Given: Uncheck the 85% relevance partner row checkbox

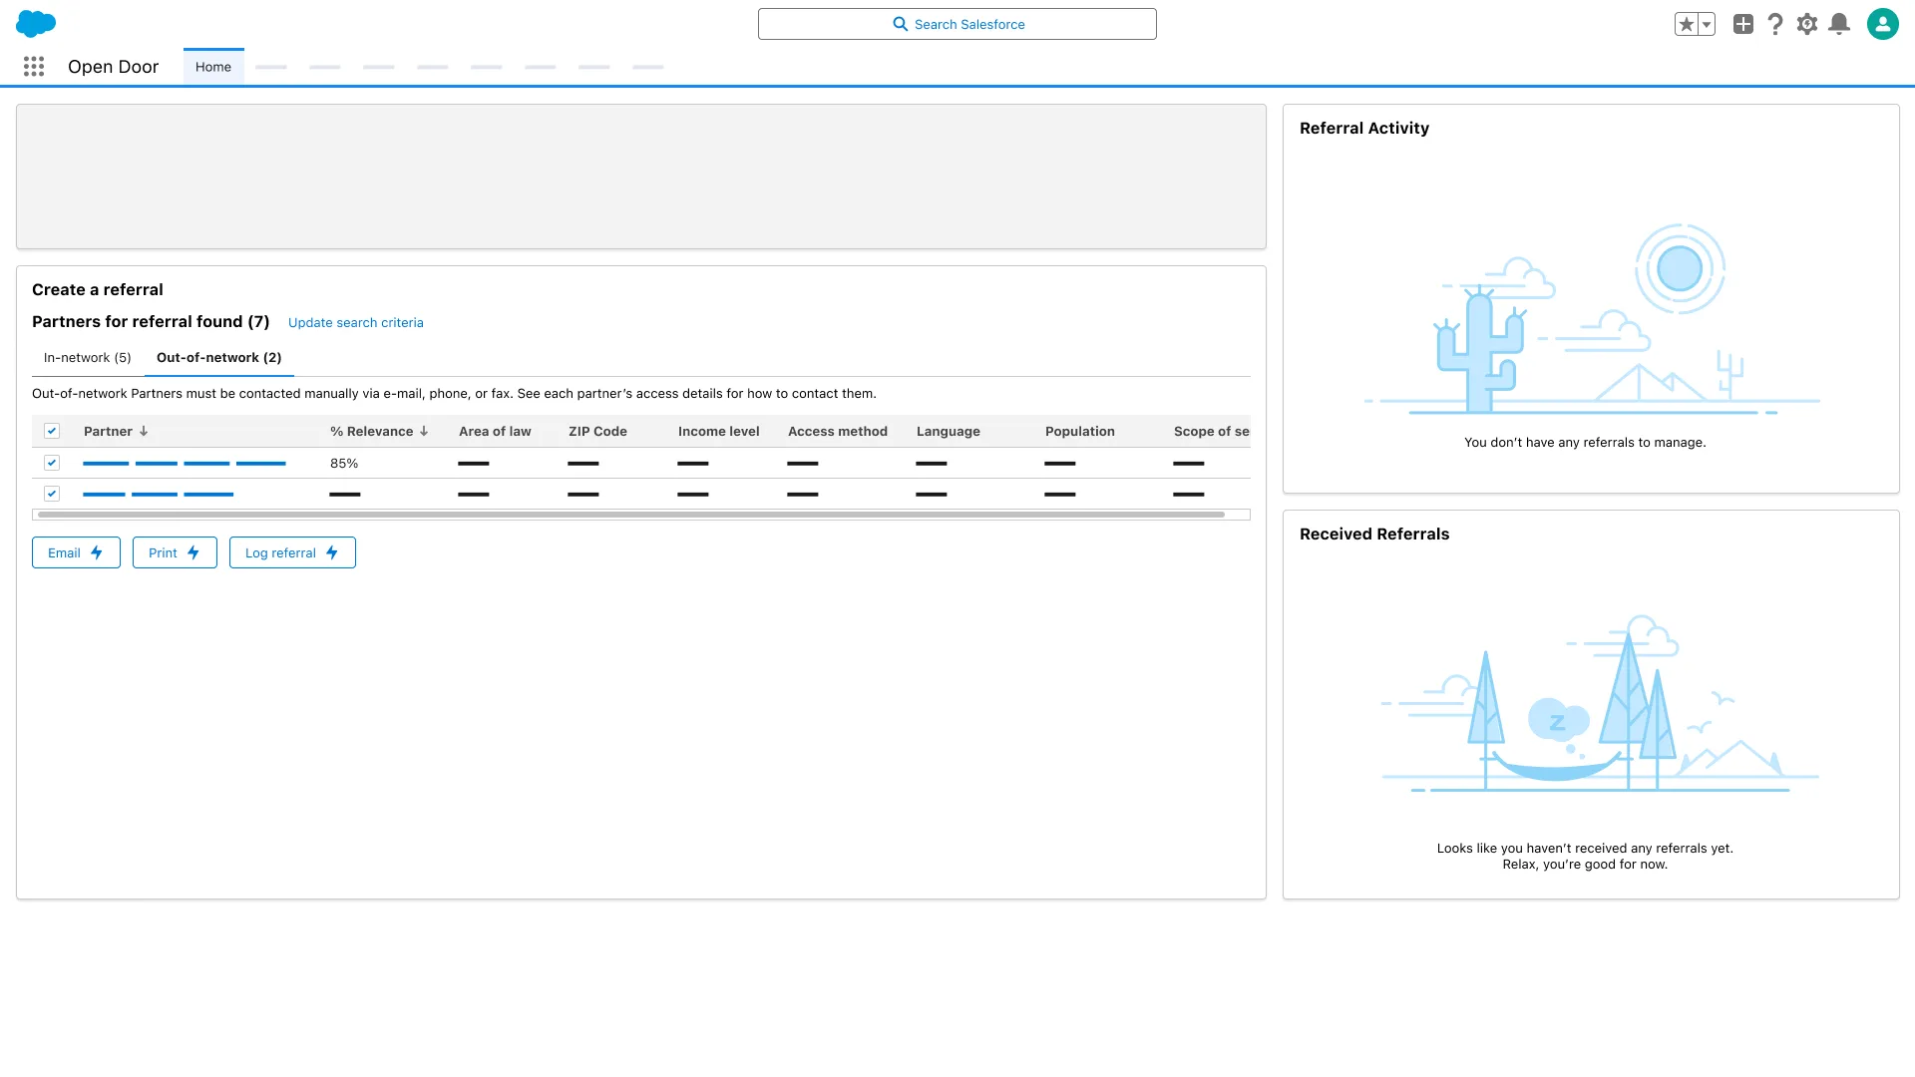Looking at the screenshot, I should tap(52, 463).
